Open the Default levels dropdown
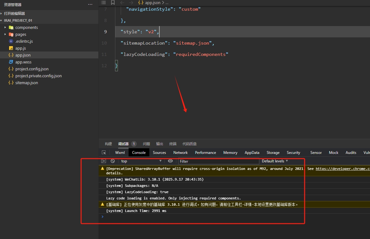The width and height of the screenshot is (370, 239). click(275, 161)
